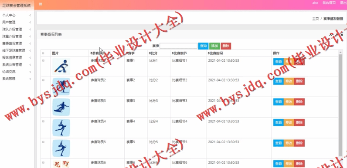The width and height of the screenshot is (347, 168).
Task: Expand 球队介绍管理 sidebar menu
Action: [x=17, y=30]
